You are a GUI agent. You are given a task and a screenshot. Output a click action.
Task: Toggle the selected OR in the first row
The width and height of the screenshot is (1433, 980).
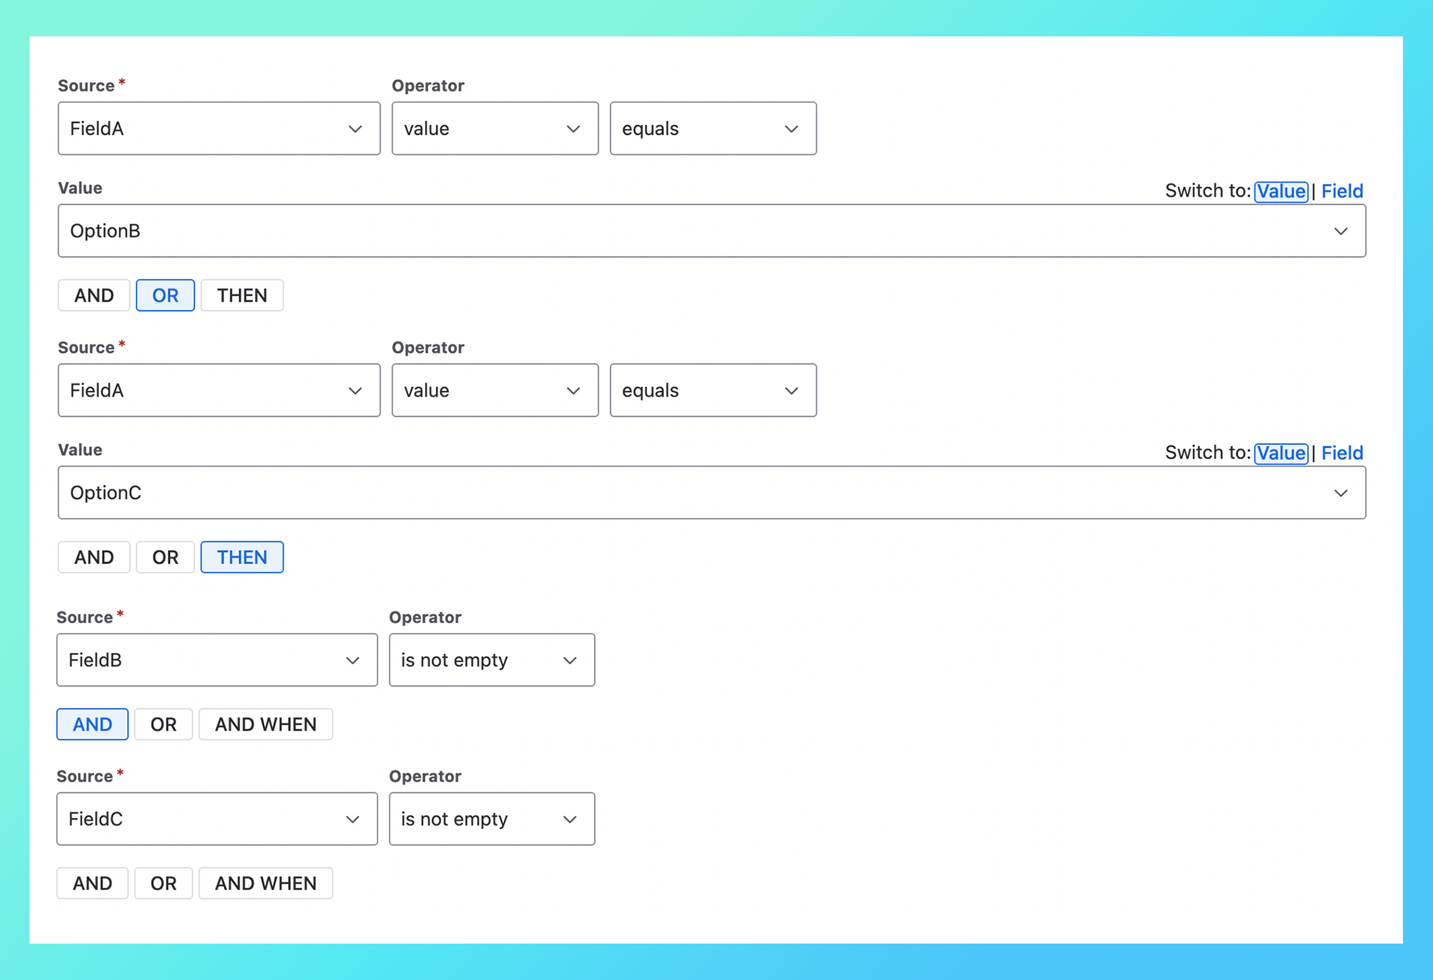click(165, 295)
